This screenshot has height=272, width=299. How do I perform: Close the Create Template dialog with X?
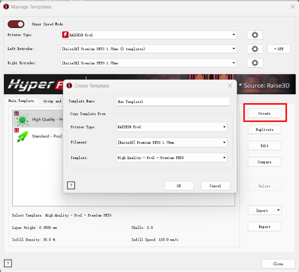point(230,86)
